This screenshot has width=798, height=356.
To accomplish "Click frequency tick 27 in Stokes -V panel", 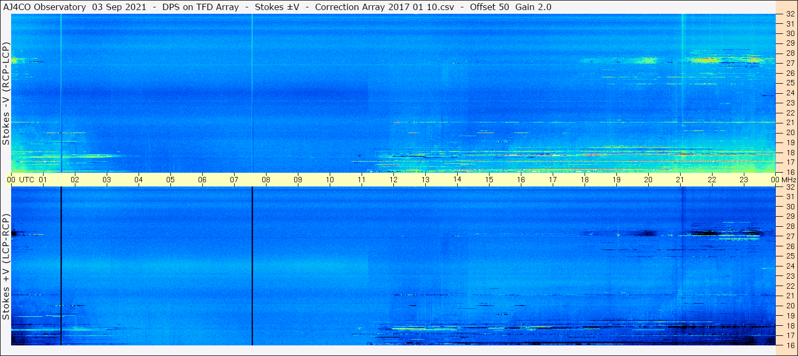I will pyautogui.click(x=790, y=63).
